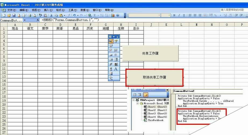The image size is (248, 135).
Task: Open Properties from the Control Toolbox
Action: pos(116,41)
